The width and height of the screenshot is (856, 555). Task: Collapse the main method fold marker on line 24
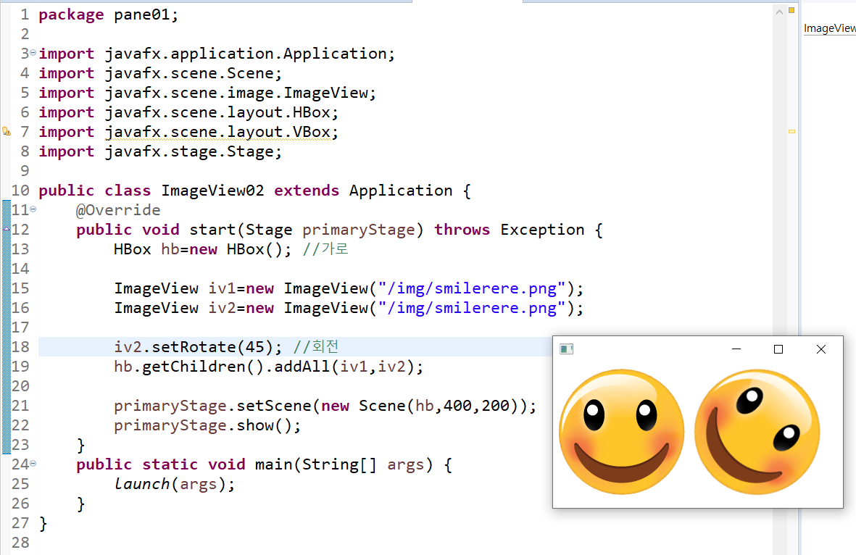33,463
